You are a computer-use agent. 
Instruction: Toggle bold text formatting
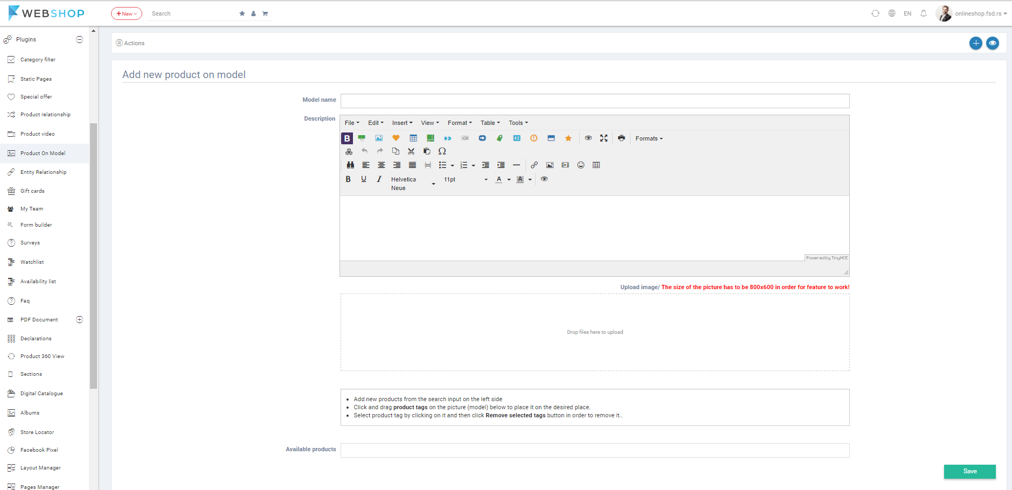coord(348,179)
